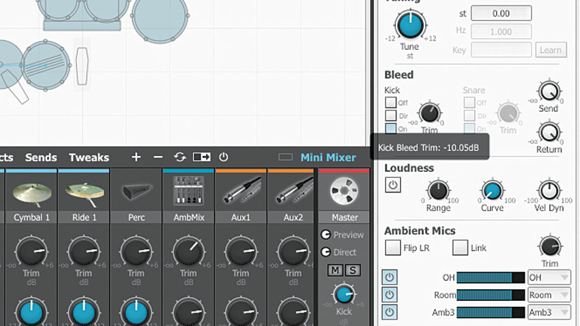Select the Ride 1 channel label
Image resolution: width=580 pixels, height=326 pixels.
(x=85, y=218)
